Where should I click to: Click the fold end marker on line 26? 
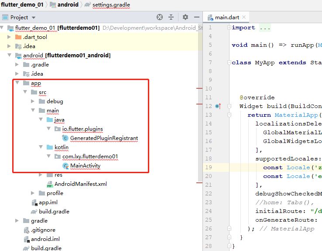[x=229, y=228]
